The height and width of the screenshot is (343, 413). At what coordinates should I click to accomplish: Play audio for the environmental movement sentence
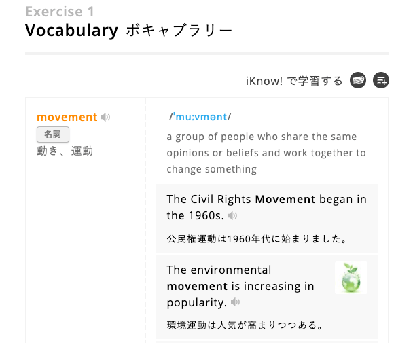[x=235, y=302]
